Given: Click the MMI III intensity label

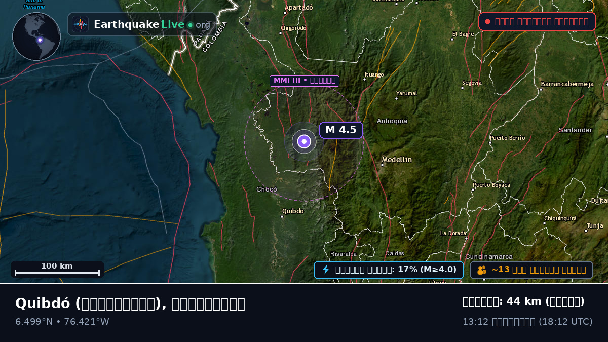Looking at the screenshot, I should pos(305,81).
